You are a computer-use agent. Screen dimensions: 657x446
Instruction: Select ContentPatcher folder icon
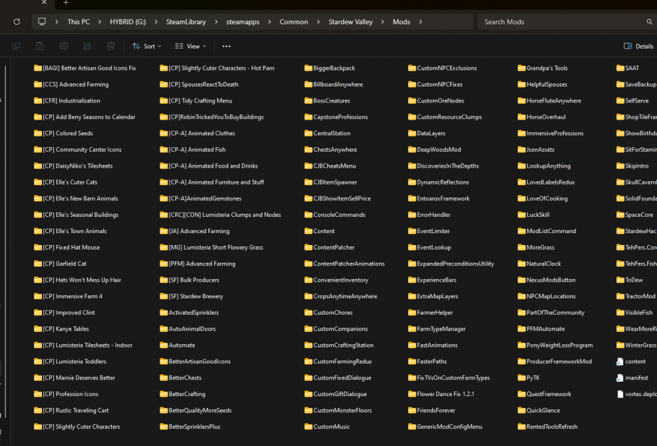click(308, 248)
